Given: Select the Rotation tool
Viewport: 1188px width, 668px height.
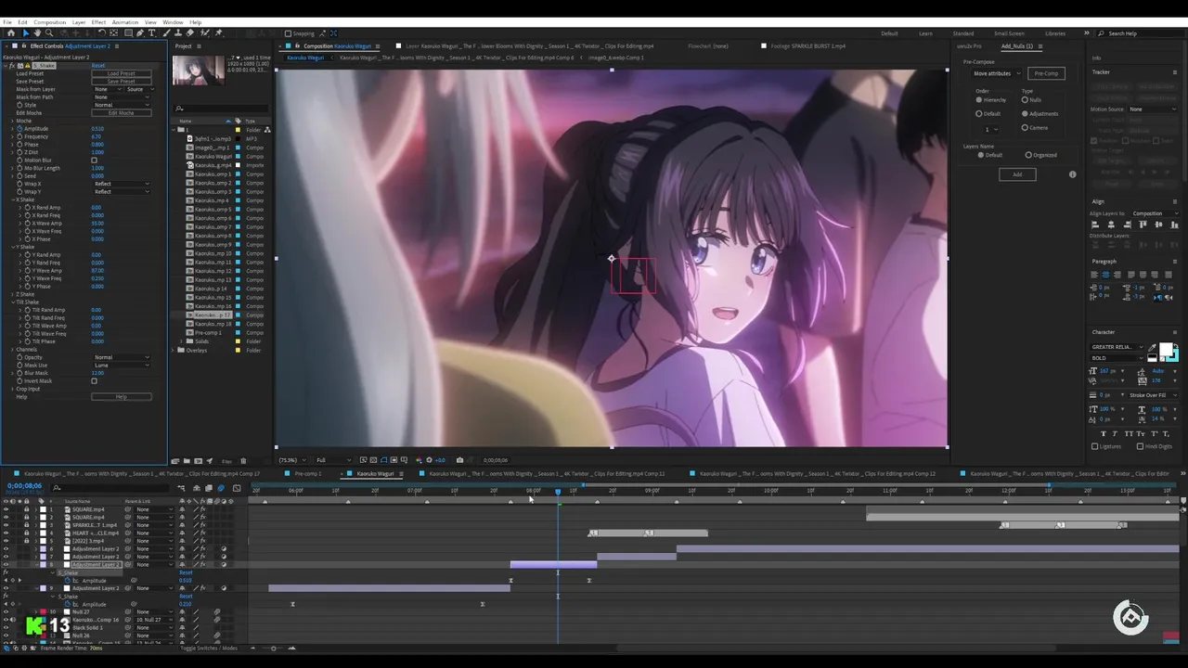Looking at the screenshot, I should [101, 32].
